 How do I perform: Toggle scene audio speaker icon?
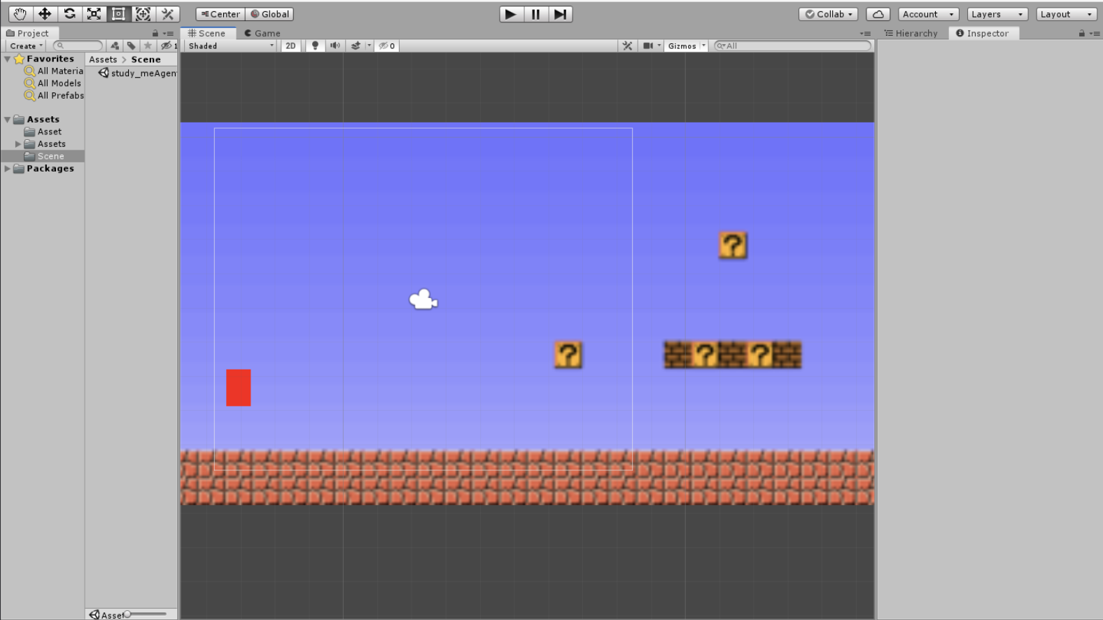[x=335, y=45]
